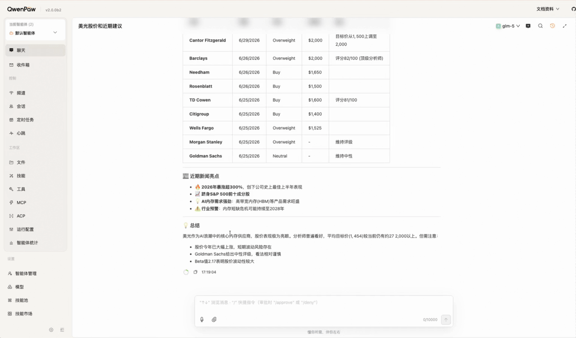Start a new chat with the plus bubble icon
The image size is (576, 338).
(528, 26)
